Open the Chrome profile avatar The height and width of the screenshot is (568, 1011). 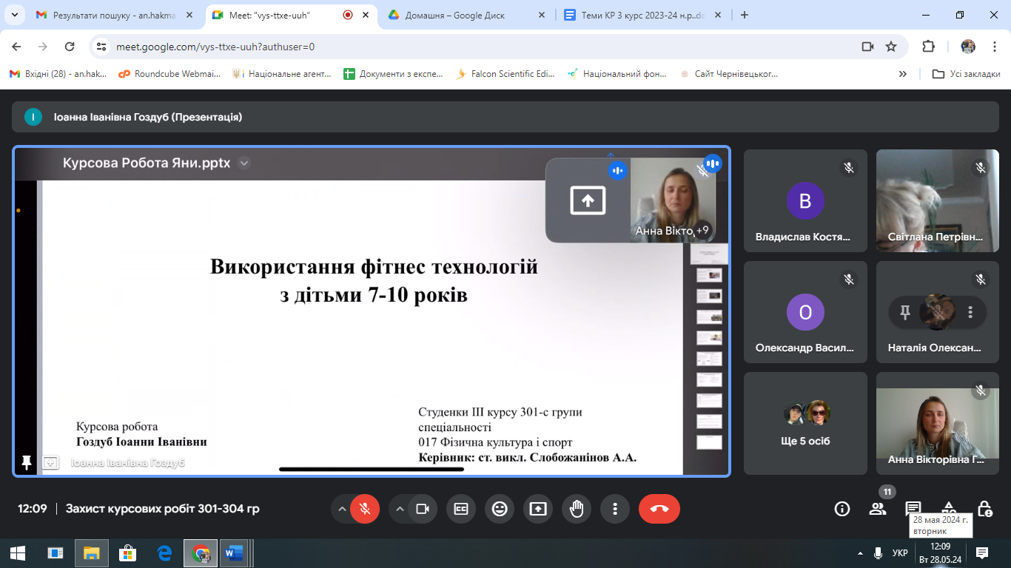coord(968,47)
